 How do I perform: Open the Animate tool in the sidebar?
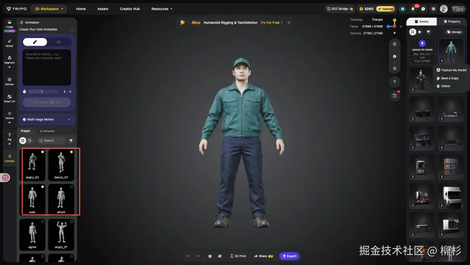(9, 158)
